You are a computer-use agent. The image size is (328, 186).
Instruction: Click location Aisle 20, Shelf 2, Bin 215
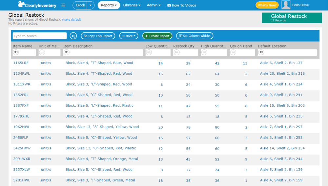(282, 73)
